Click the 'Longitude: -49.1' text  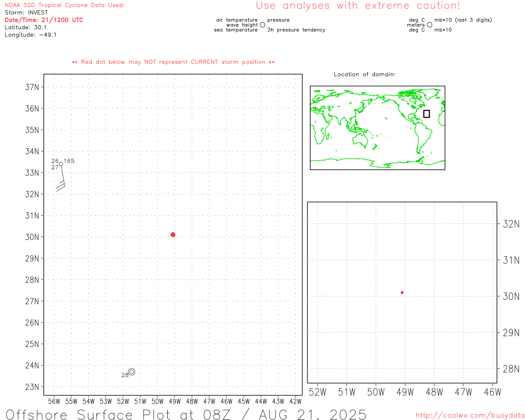click(x=31, y=35)
